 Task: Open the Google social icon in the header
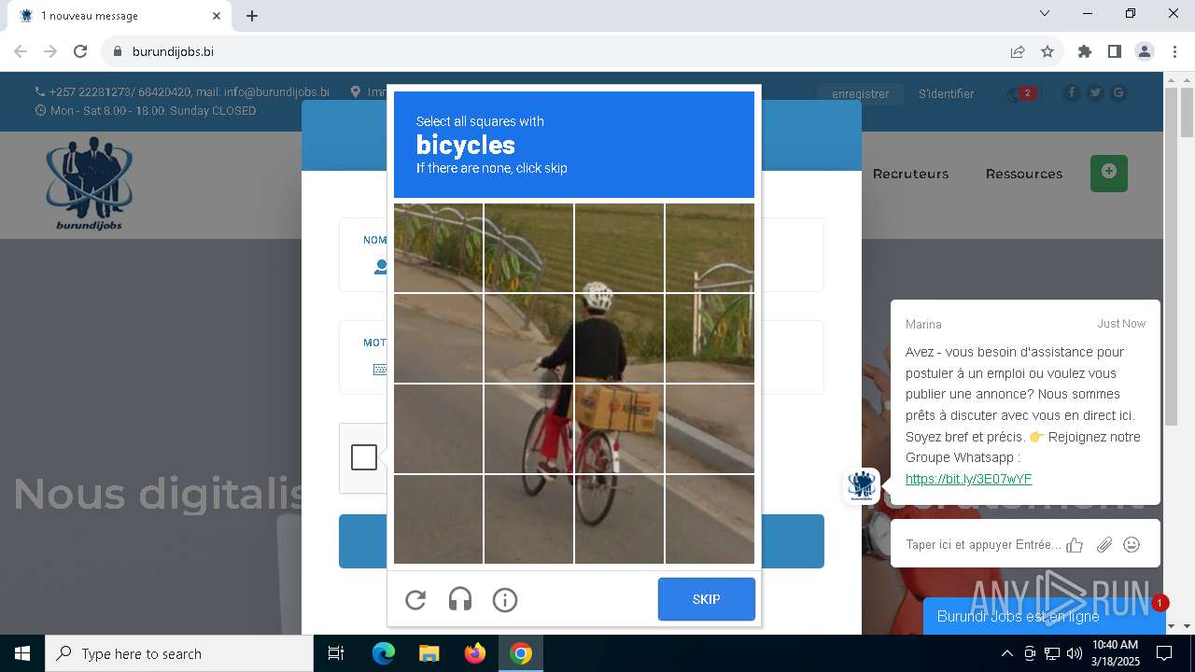coord(1118,92)
